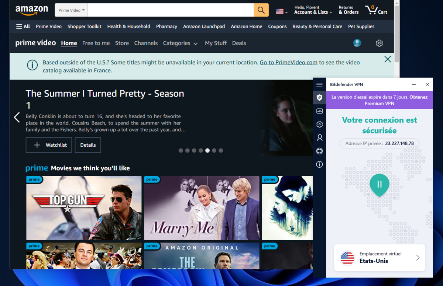The height and width of the screenshot is (286, 443).
Task: Open Amazon Launchpad
Action: coord(204,27)
